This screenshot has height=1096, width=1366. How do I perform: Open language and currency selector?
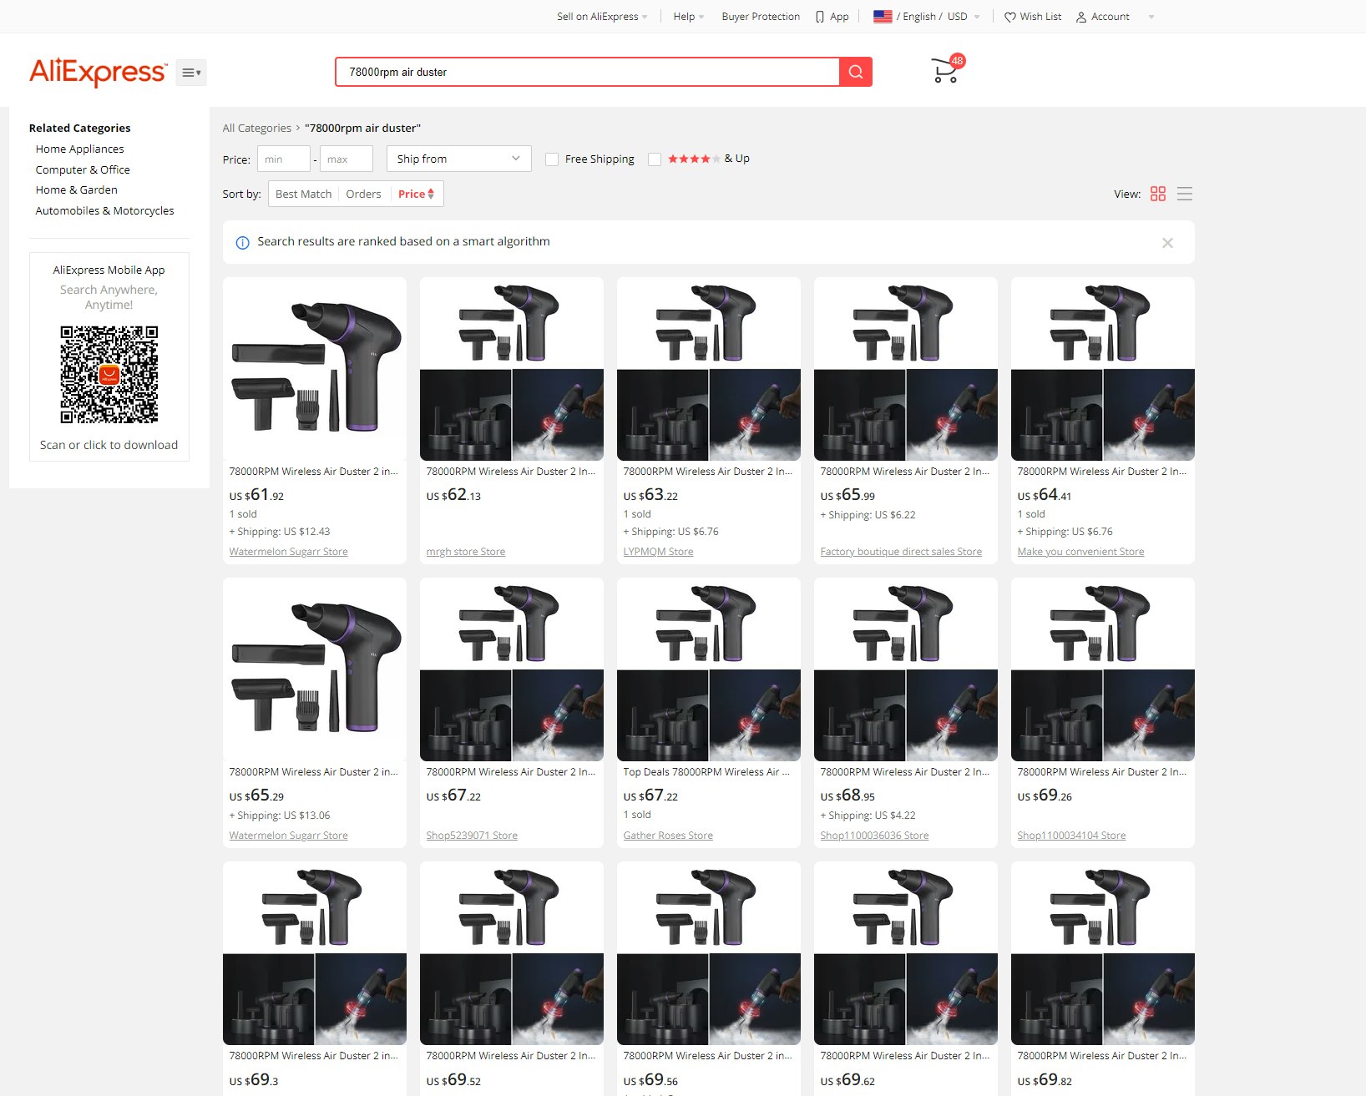926,17
